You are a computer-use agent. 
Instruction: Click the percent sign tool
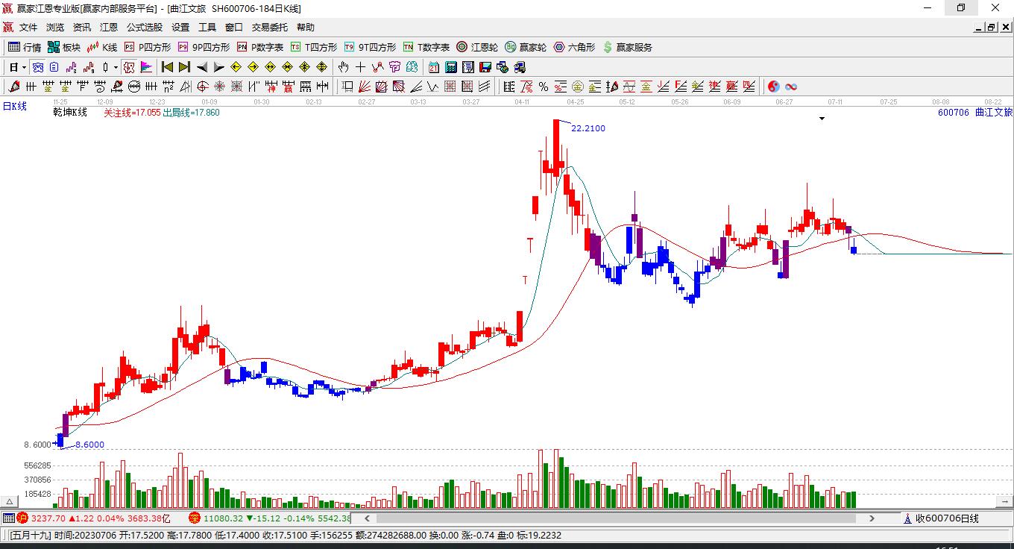(x=544, y=87)
